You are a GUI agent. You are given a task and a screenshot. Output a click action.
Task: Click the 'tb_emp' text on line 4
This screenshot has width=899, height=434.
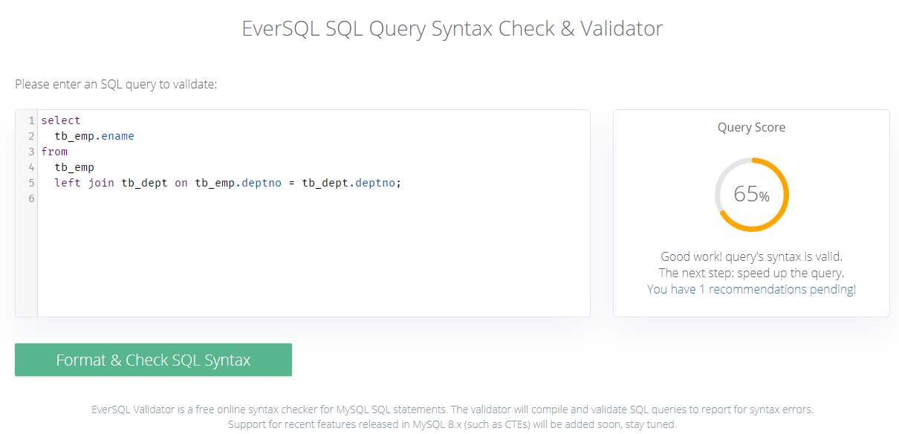click(x=74, y=167)
